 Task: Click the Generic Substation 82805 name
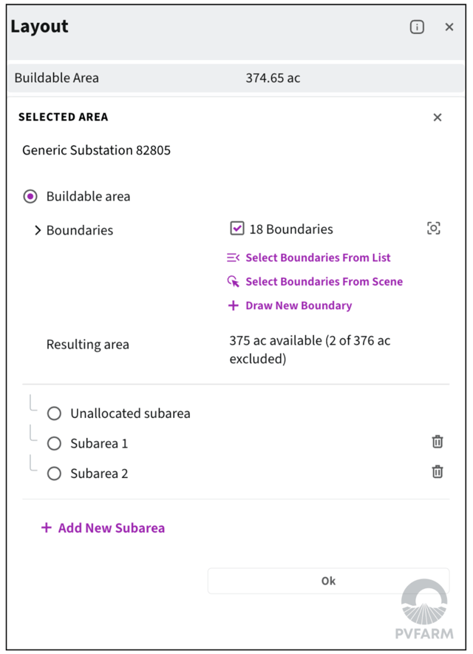(x=97, y=150)
